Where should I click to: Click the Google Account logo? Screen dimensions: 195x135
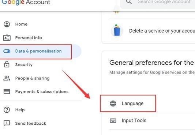point(26,2)
